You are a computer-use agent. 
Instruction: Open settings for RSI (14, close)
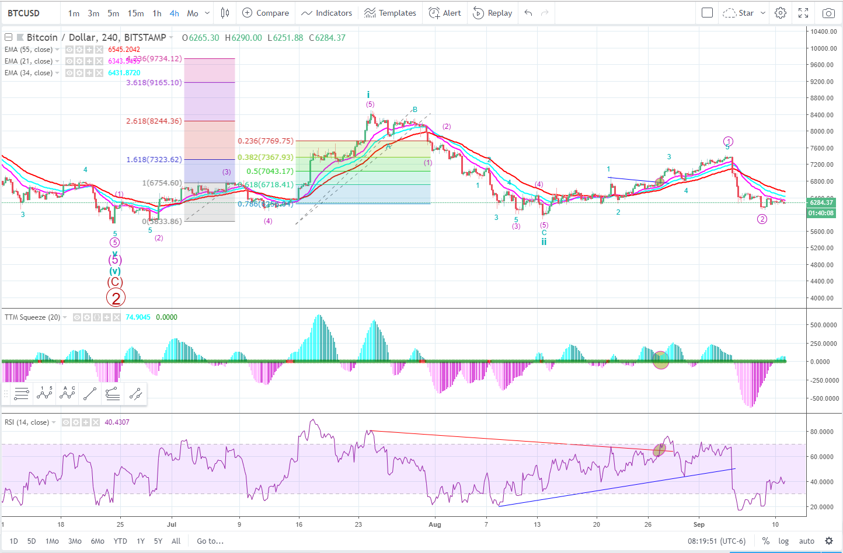(76, 422)
